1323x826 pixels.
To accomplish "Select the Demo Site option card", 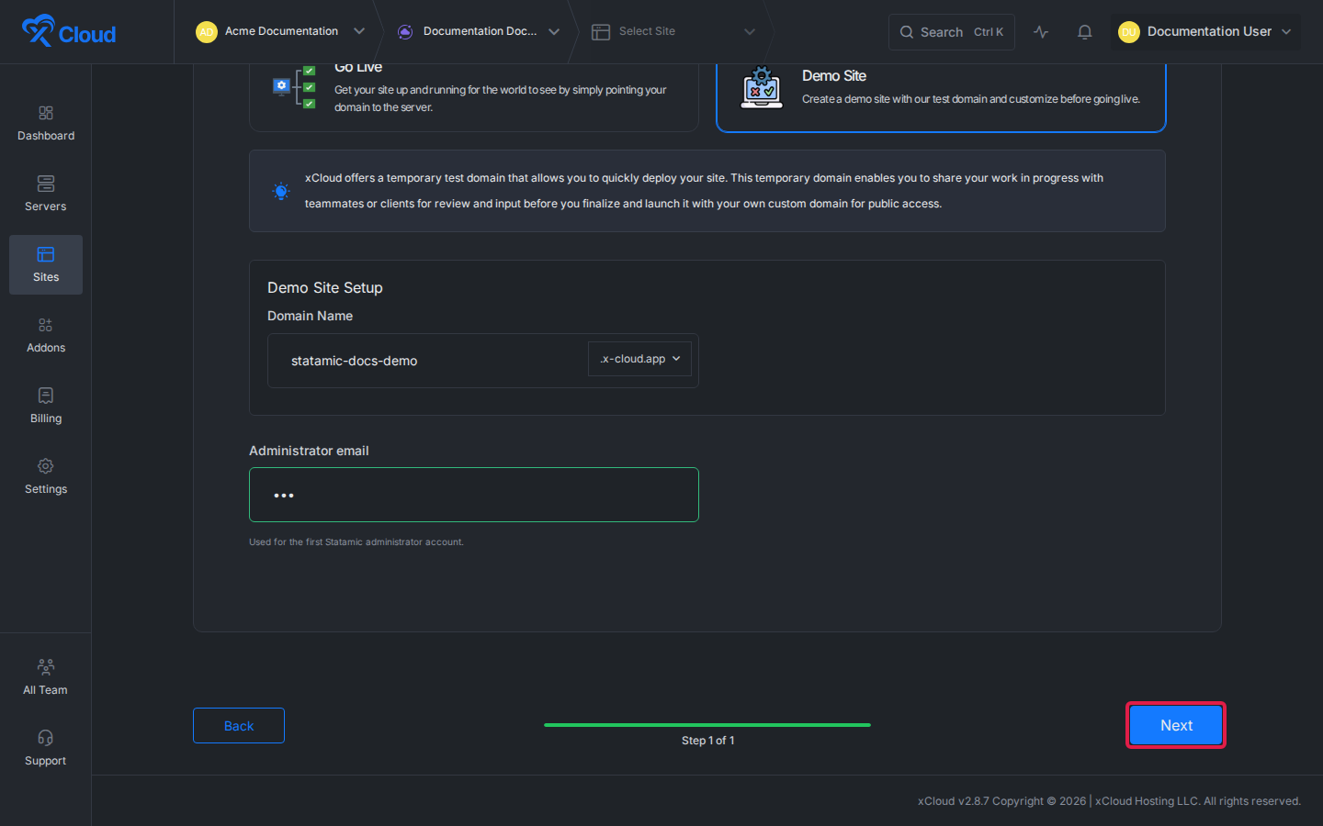I will 941,97.
